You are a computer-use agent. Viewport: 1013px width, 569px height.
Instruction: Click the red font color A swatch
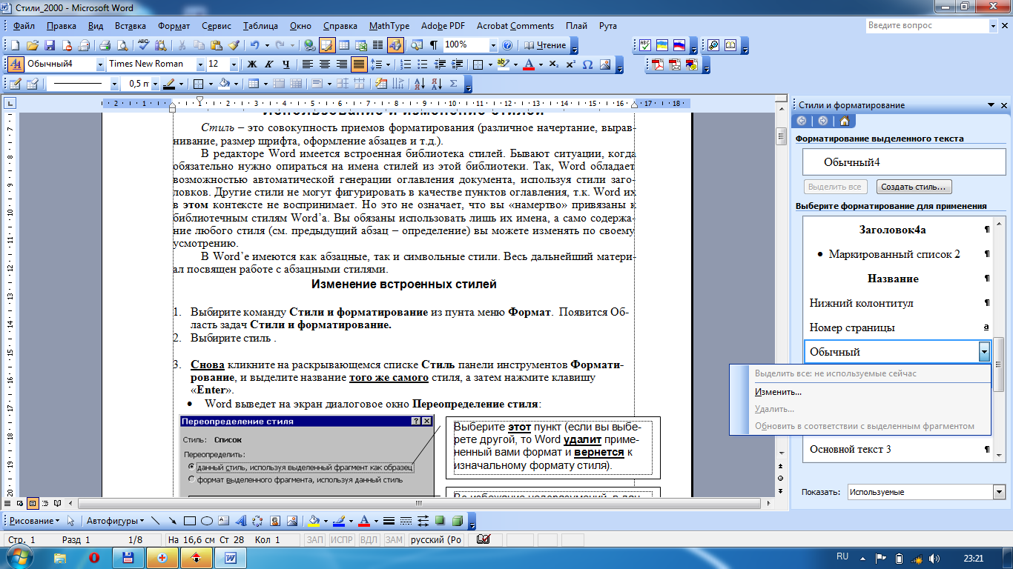coord(528,64)
